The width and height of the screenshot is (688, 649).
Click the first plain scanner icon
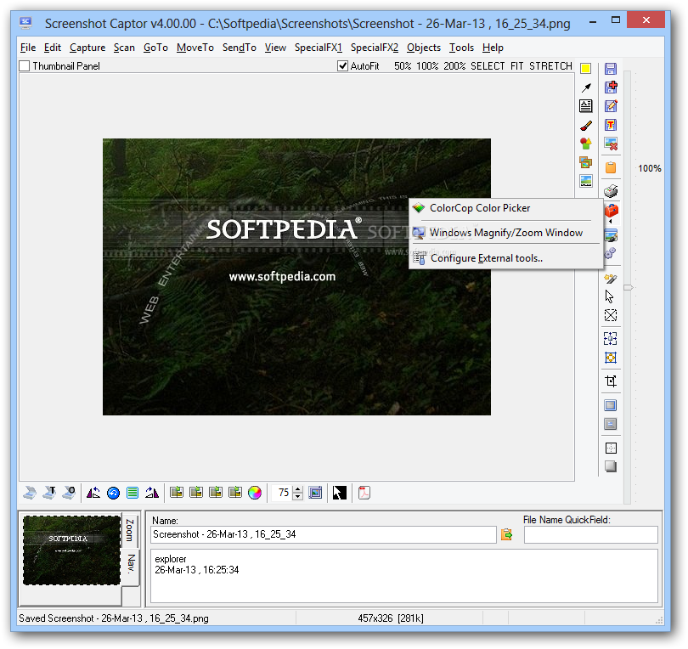(30, 493)
